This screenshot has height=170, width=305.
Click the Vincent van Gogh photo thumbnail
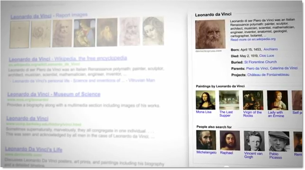254,141
